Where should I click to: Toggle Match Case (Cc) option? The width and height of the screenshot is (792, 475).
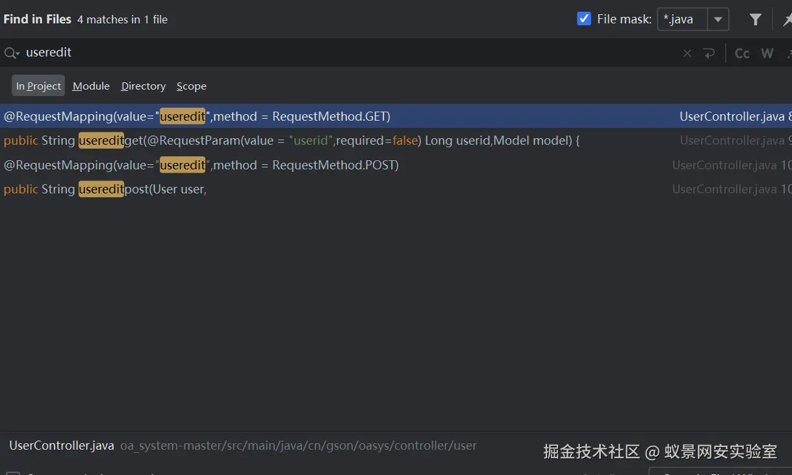coord(742,53)
